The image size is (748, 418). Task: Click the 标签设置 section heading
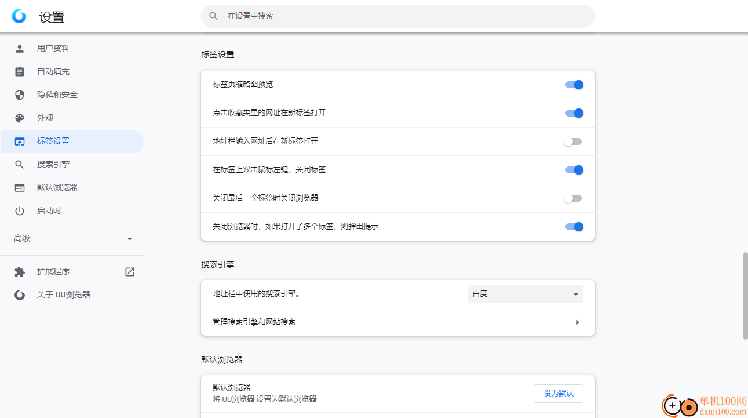(x=218, y=54)
